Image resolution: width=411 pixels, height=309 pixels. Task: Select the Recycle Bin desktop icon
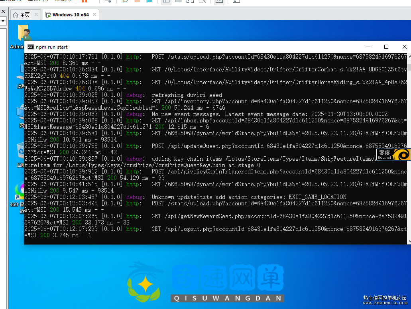point(20,152)
